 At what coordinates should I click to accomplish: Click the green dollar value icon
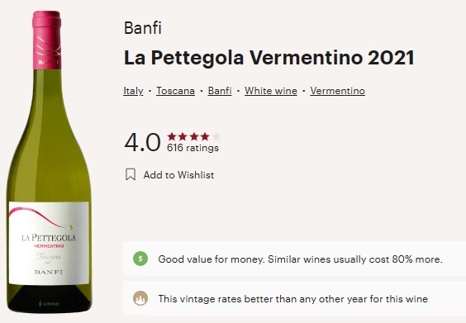140,259
